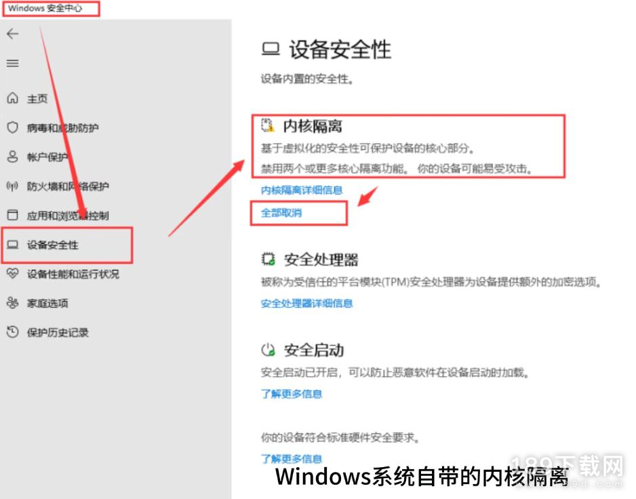Click the shield icon for 病毒和威胁防护
Screen dimensions: 636x499
click(13, 127)
